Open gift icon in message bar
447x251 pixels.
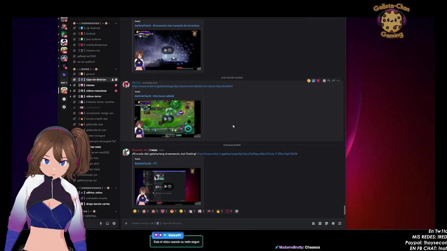click(x=313, y=223)
